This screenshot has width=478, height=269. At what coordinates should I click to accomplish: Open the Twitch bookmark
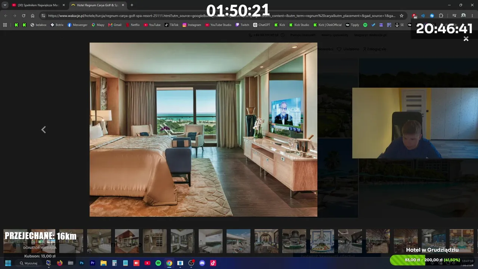pyautogui.click(x=242, y=25)
